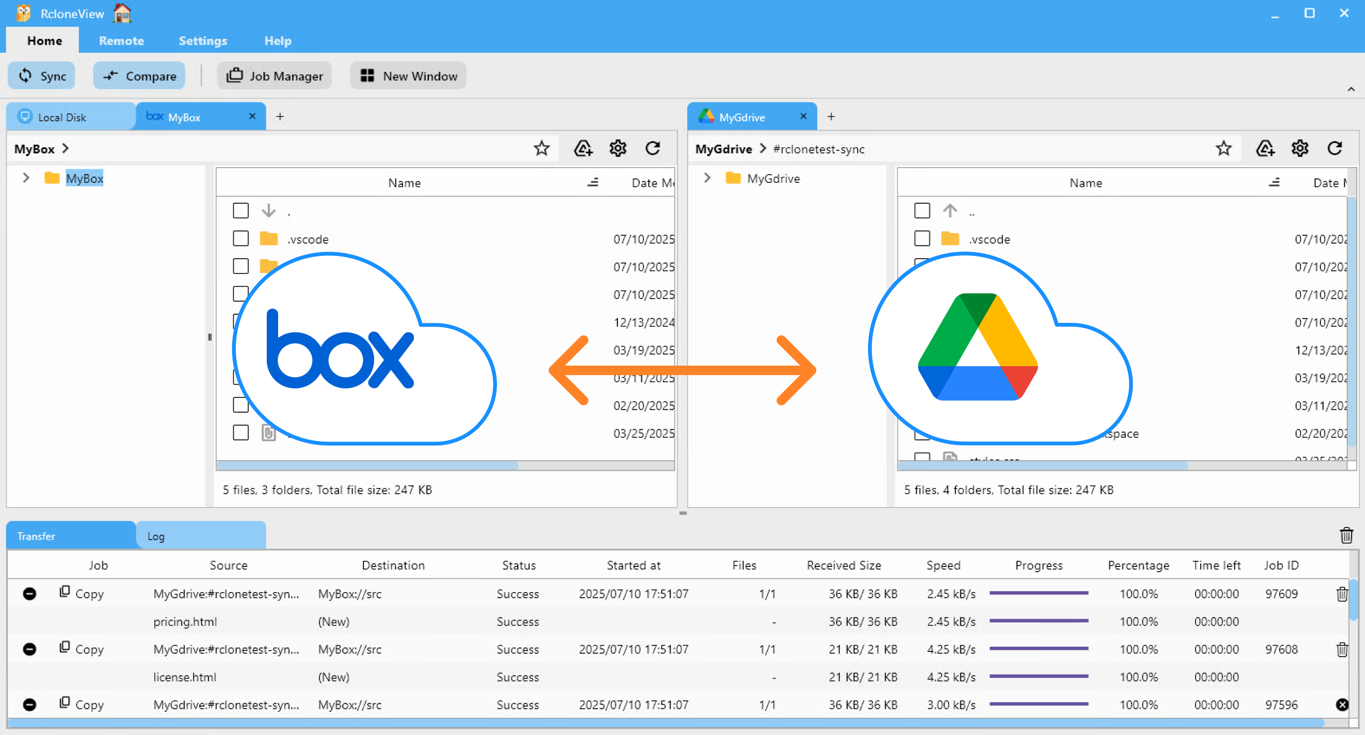Clear the transfer list with the trash icon
The width and height of the screenshot is (1365, 735).
tap(1346, 536)
